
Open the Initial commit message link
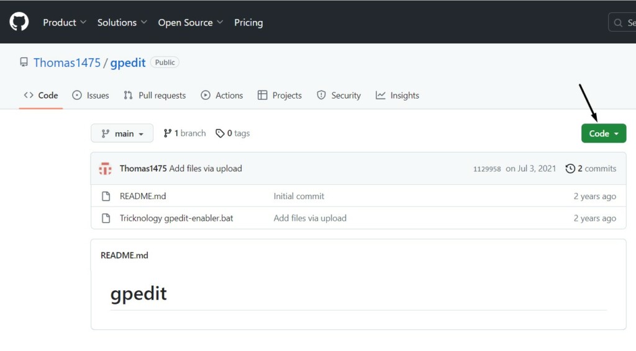[299, 197]
